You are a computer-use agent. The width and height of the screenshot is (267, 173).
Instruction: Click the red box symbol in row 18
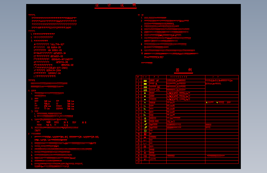coord(145,134)
